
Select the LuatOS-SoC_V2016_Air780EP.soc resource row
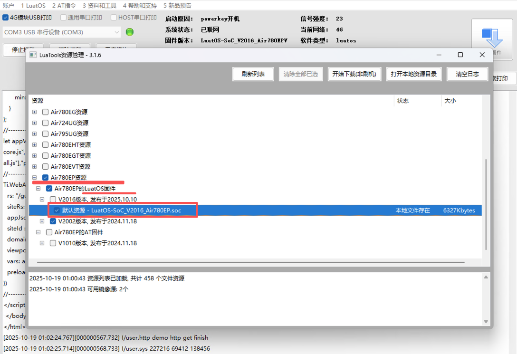click(122, 210)
